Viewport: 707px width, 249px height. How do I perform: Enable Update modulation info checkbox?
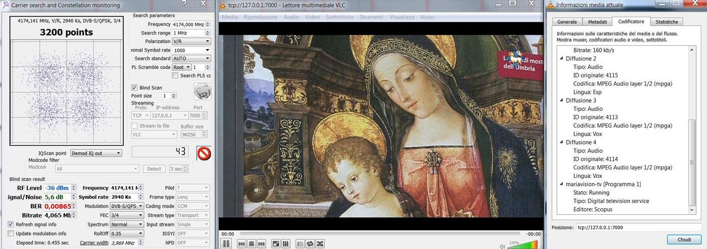pos(10,234)
